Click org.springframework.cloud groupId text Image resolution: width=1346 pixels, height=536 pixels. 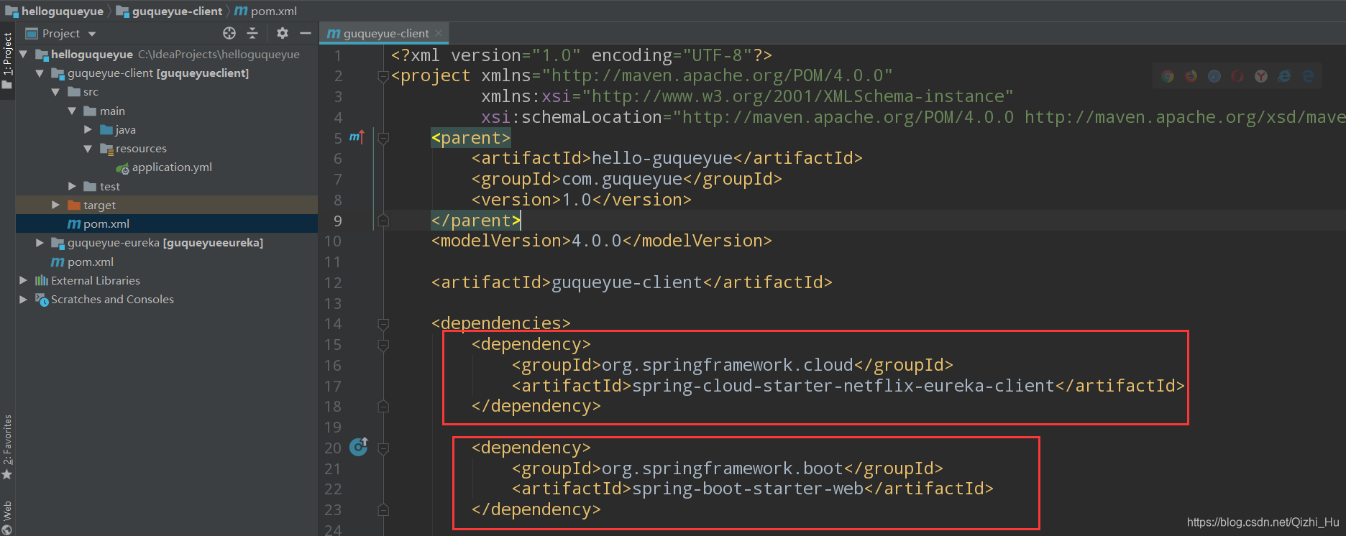(727, 365)
